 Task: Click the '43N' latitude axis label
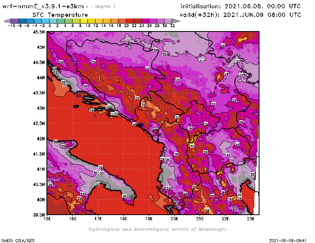[41, 108]
